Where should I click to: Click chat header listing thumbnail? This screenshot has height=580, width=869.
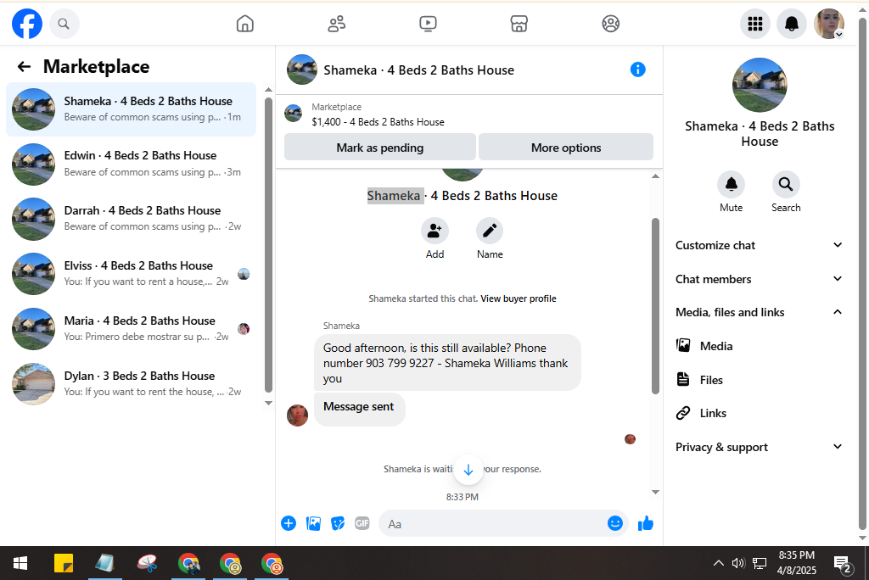[x=302, y=70]
